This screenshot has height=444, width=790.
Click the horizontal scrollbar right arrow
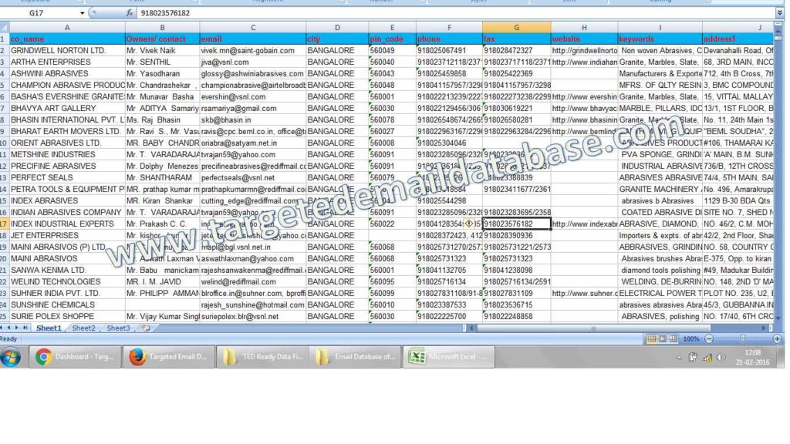coord(765,328)
